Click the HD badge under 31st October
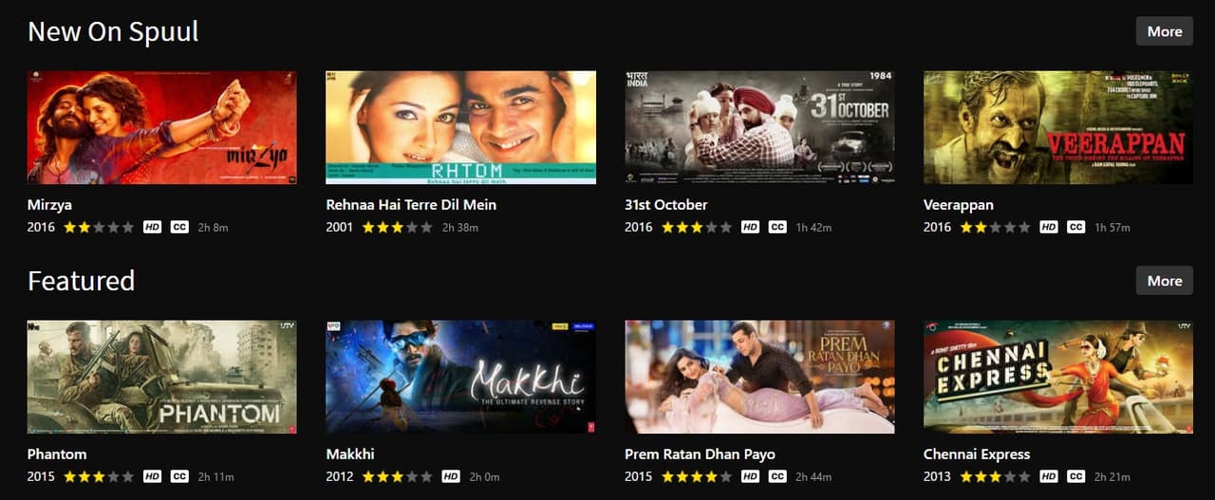 click(750, 227)
